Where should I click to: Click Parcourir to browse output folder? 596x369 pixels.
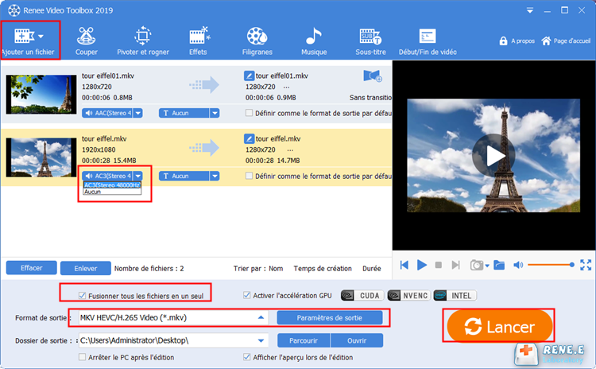[x=304, y=340]
